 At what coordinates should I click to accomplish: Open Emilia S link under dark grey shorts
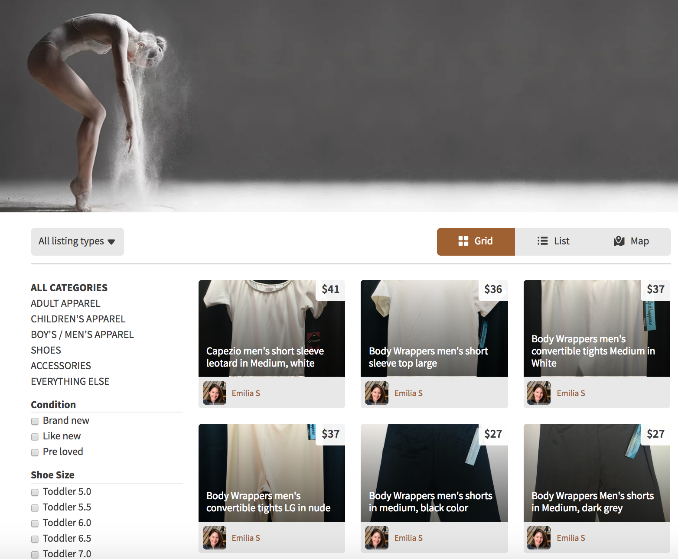pos(570,538)
